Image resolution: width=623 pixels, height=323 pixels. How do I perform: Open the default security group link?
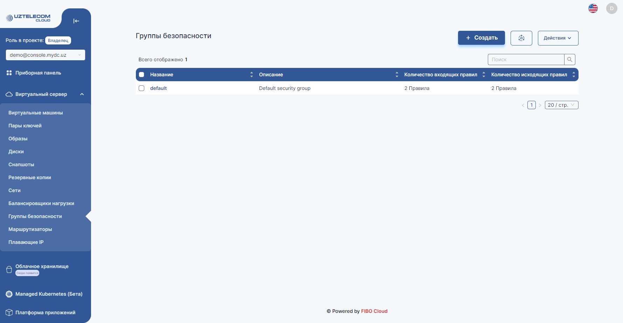(158, 88)
